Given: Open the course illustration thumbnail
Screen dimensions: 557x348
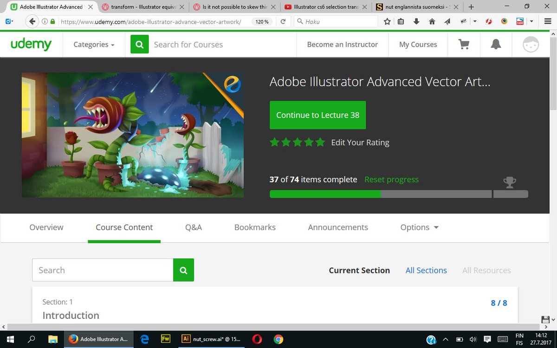Looking at the screenshot, I should point(133,135).
